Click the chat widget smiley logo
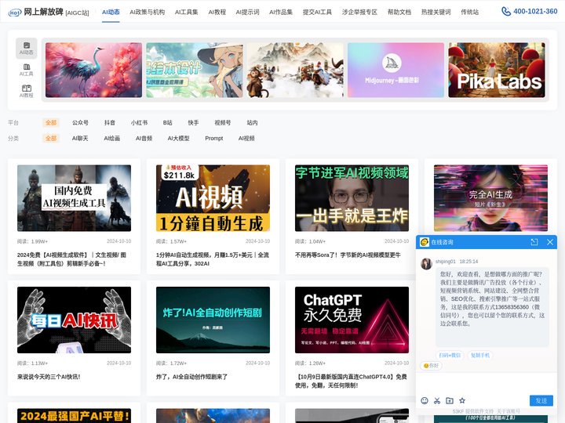 425,242
